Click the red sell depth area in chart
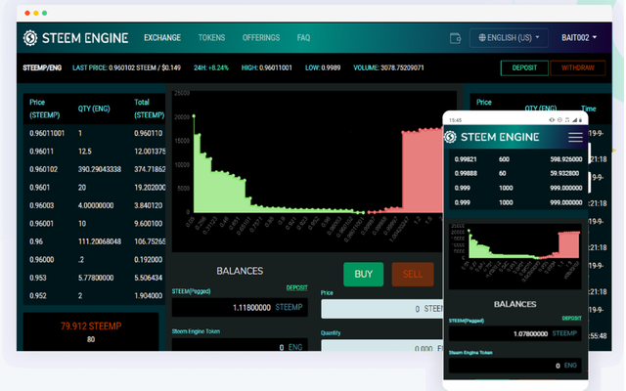 [x=422, y=172]
